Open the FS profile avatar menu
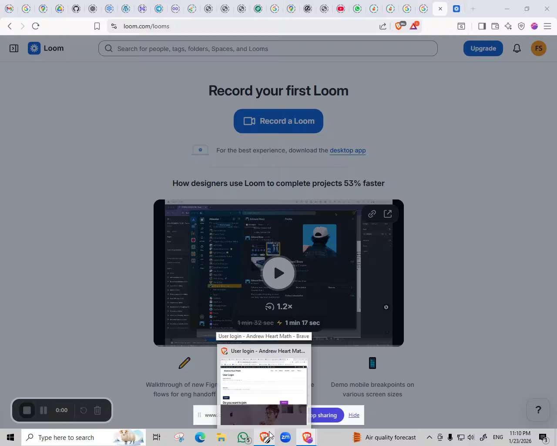The height and width of the screenshot is (446, 557). click(x=539, y=48)
